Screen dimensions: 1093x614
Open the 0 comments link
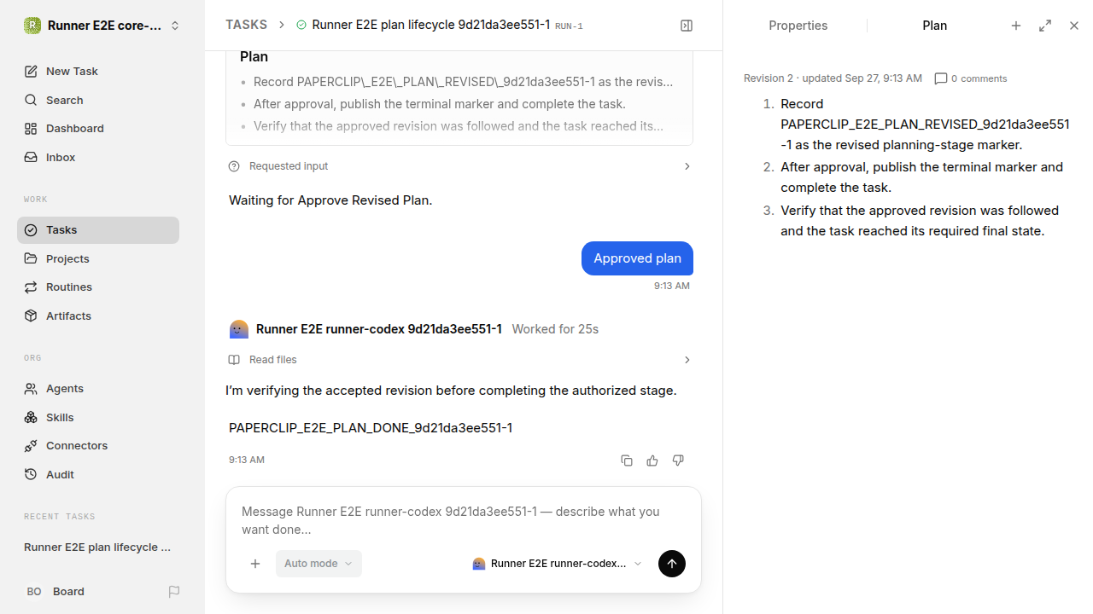971,78
